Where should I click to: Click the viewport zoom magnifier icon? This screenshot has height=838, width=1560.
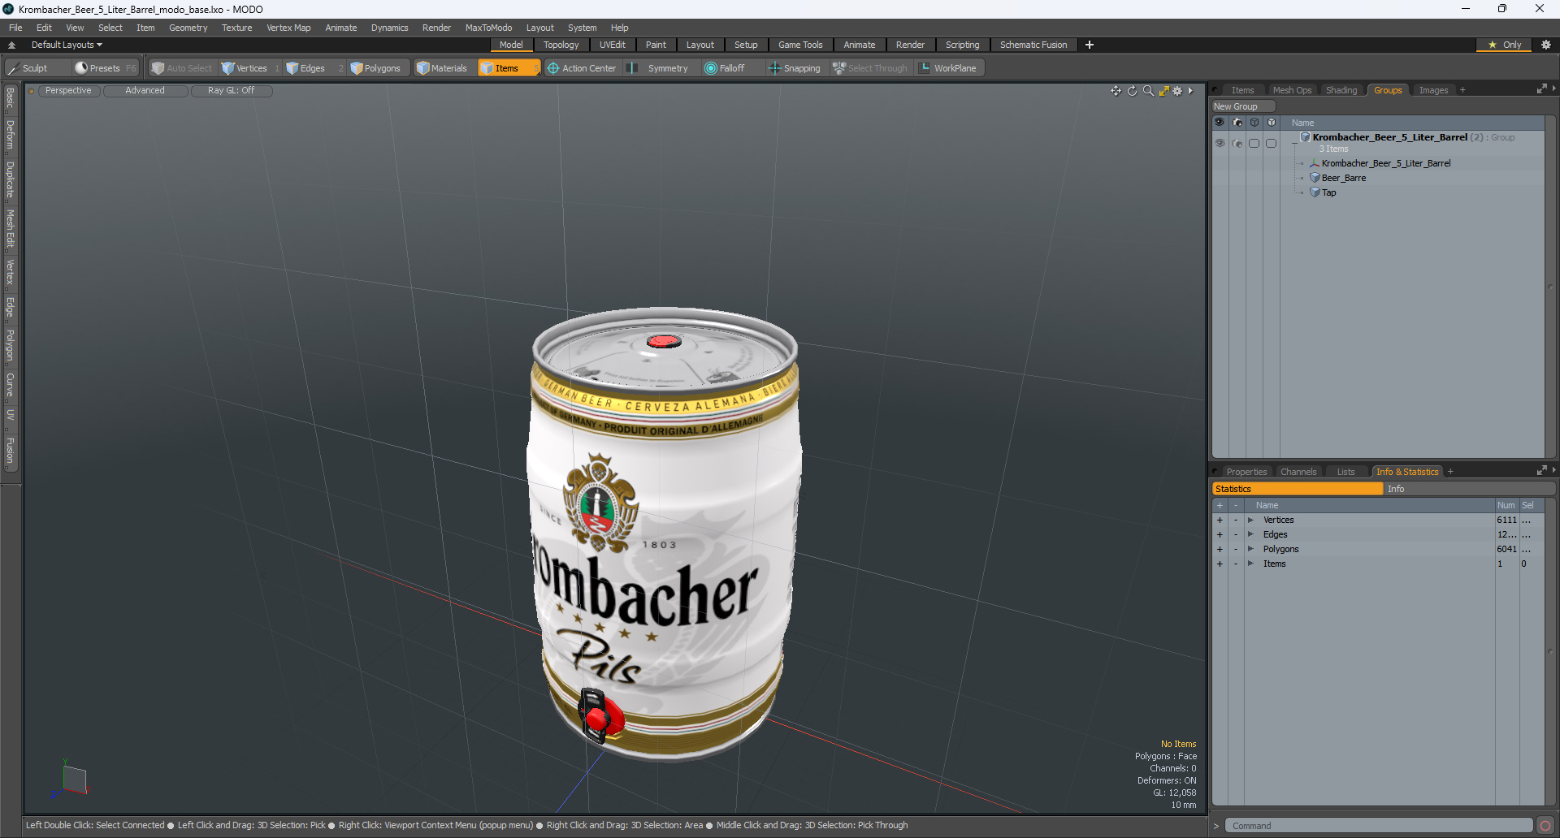pos(1148,91)
